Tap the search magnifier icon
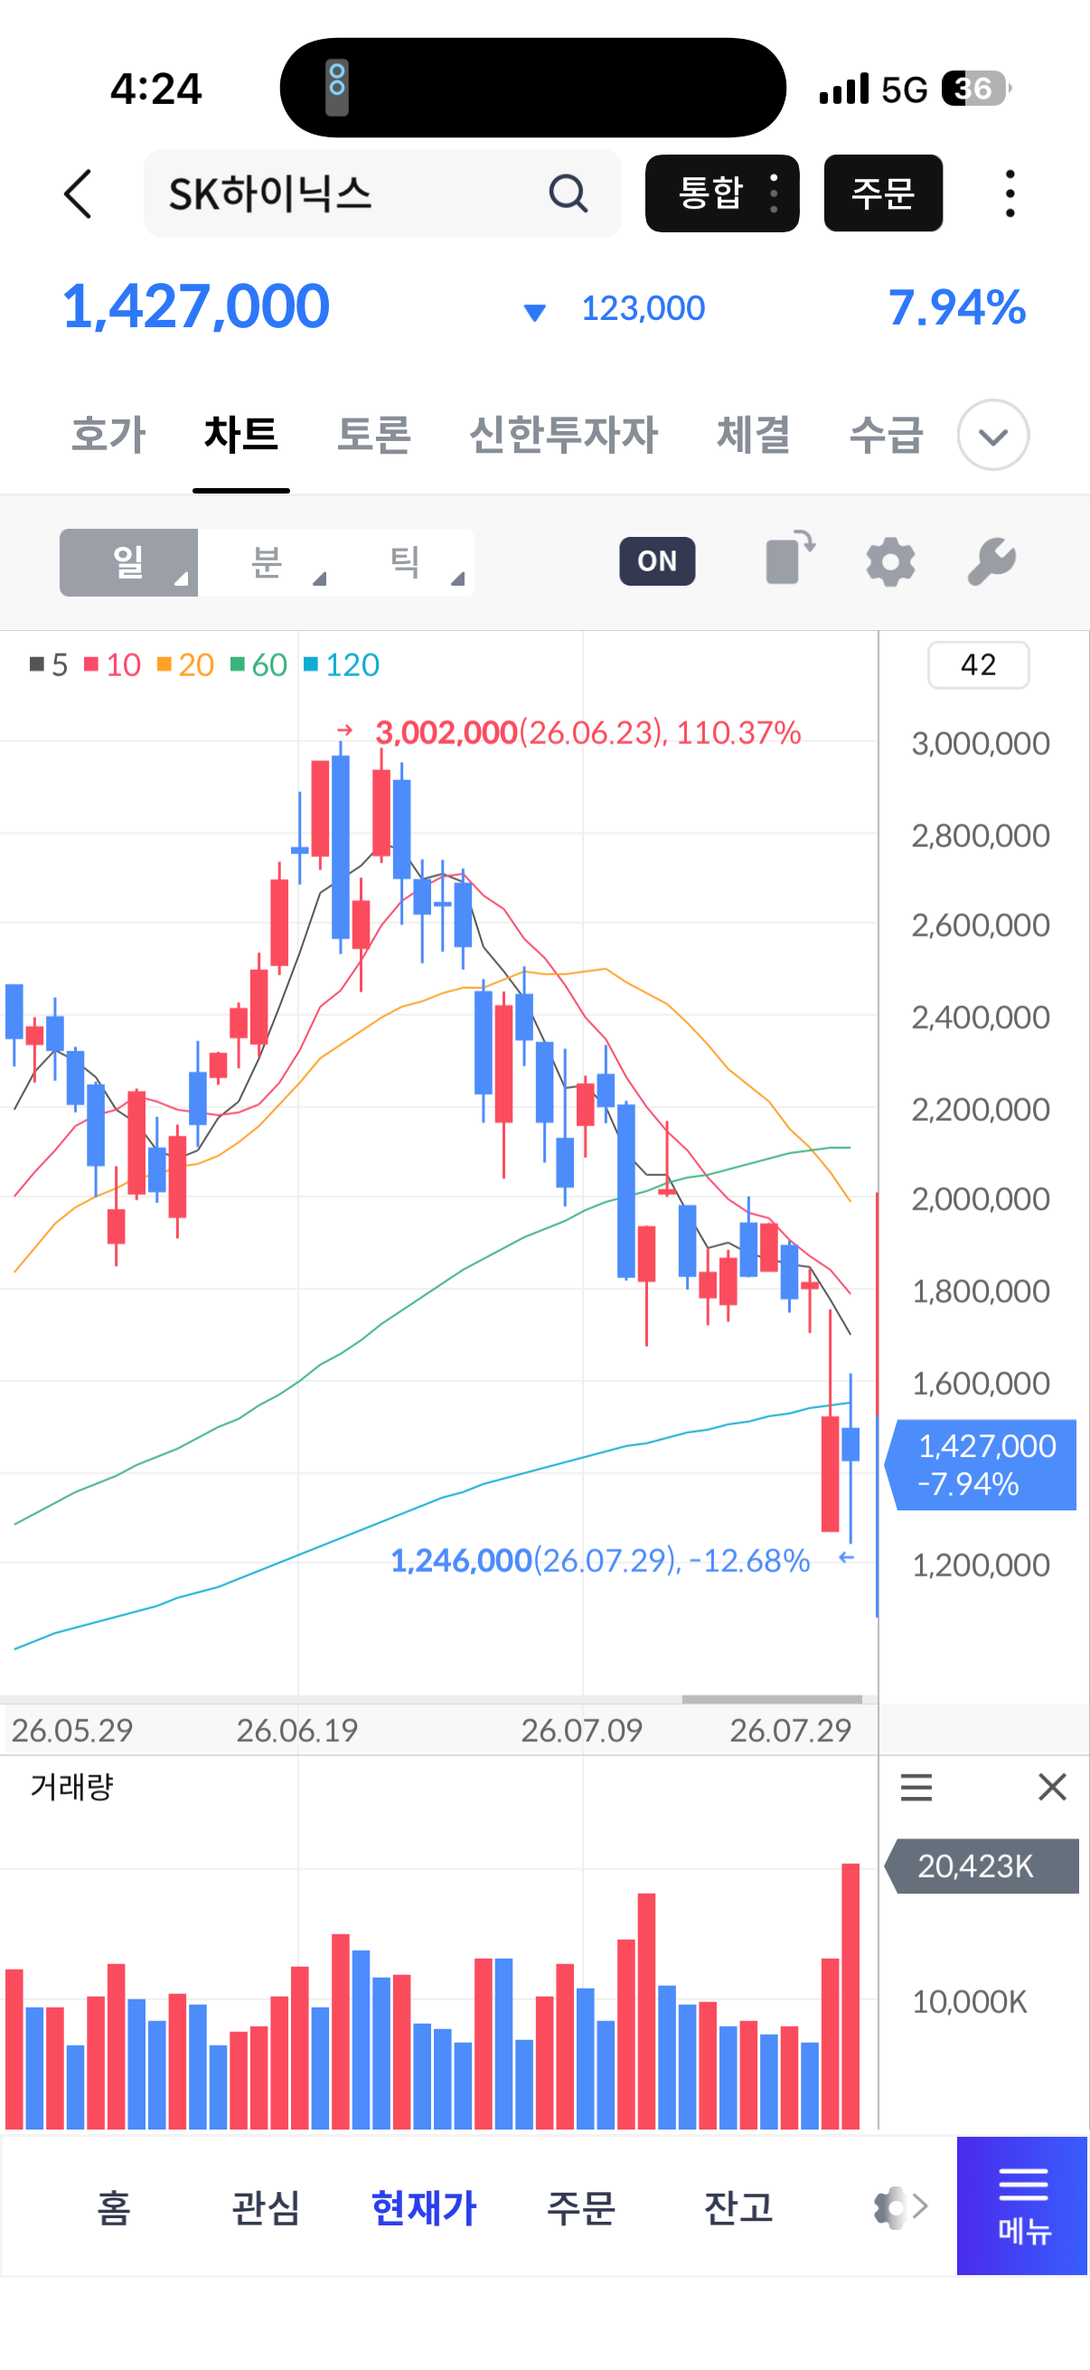The image size is (1090, 2370). pos(568,193)
